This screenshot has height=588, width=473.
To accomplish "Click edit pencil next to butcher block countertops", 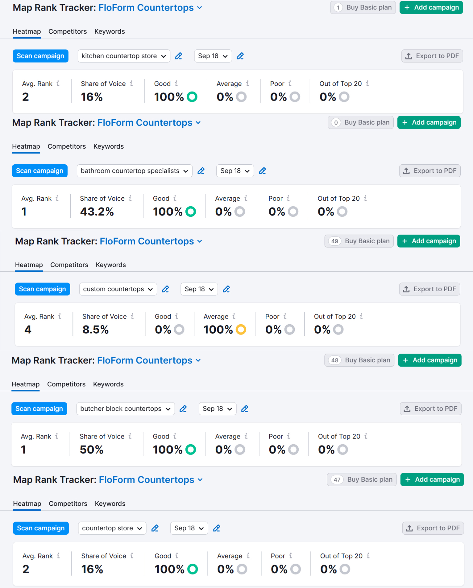I will click(183, 409).
